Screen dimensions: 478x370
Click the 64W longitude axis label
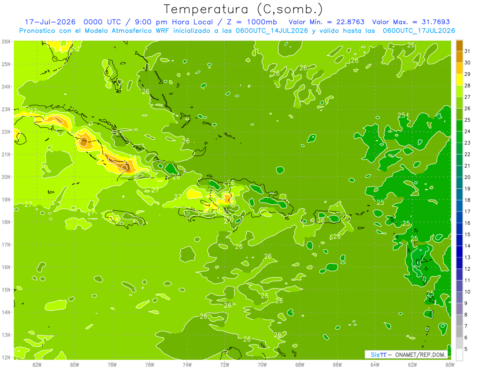(375, 364)
